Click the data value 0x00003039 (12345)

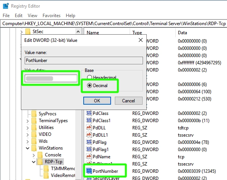197,171
